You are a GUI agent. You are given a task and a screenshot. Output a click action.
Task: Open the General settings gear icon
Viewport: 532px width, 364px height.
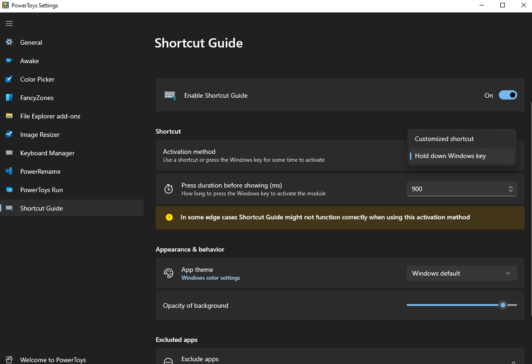point(9,42)
